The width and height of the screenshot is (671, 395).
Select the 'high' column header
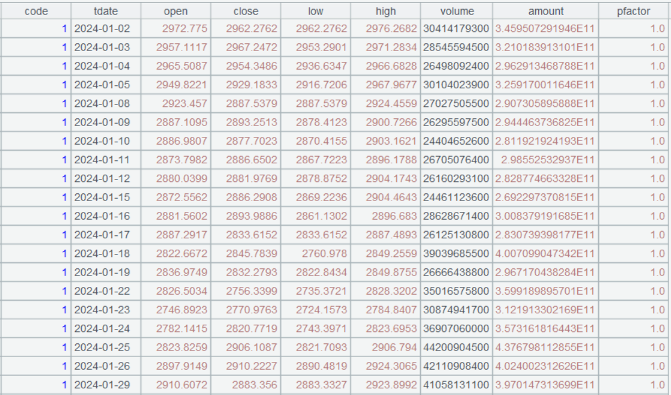[385, 11]
